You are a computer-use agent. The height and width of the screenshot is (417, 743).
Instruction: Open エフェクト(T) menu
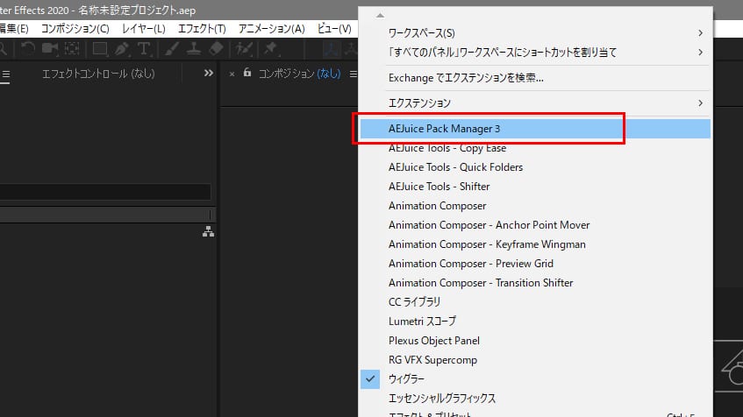click(202, 29)
